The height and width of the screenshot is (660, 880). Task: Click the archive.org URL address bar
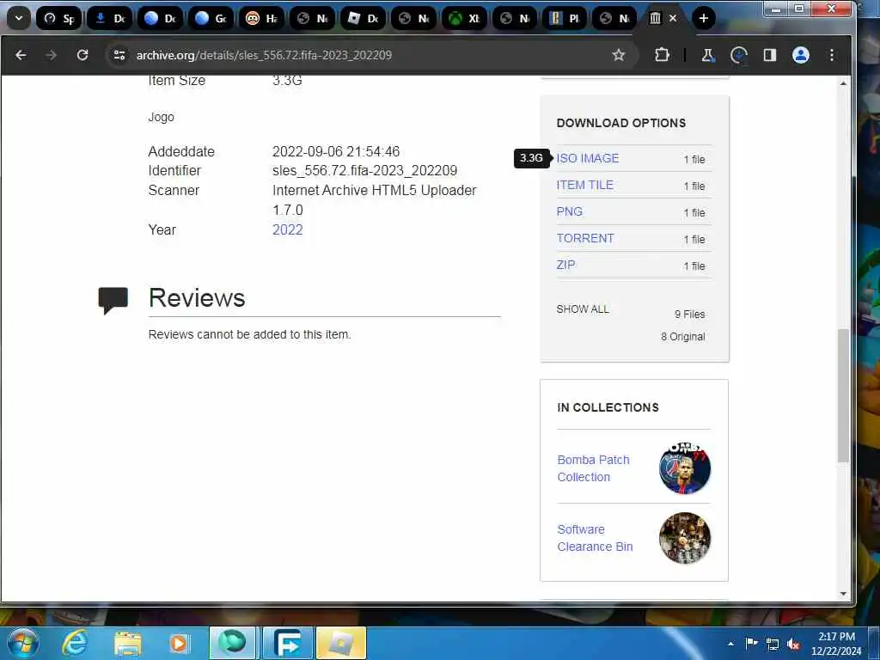[x=264, y=55]
